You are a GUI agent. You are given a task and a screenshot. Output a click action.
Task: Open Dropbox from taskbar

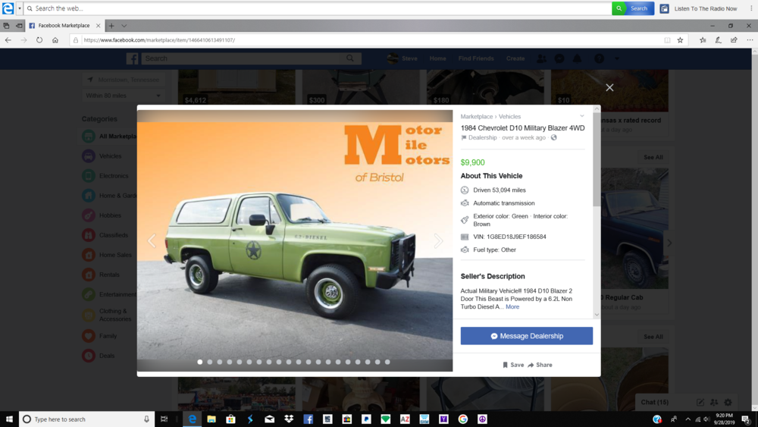[289, 419]
